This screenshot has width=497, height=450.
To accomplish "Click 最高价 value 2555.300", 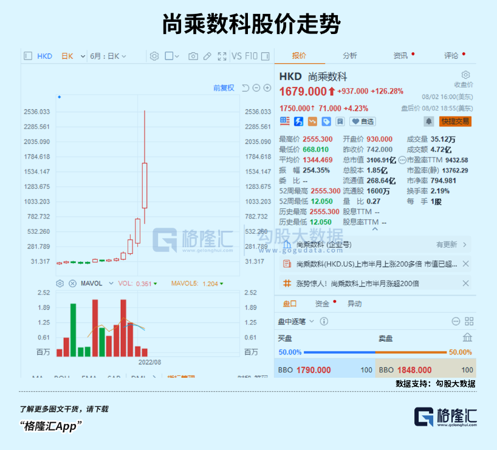I will 318,139.
